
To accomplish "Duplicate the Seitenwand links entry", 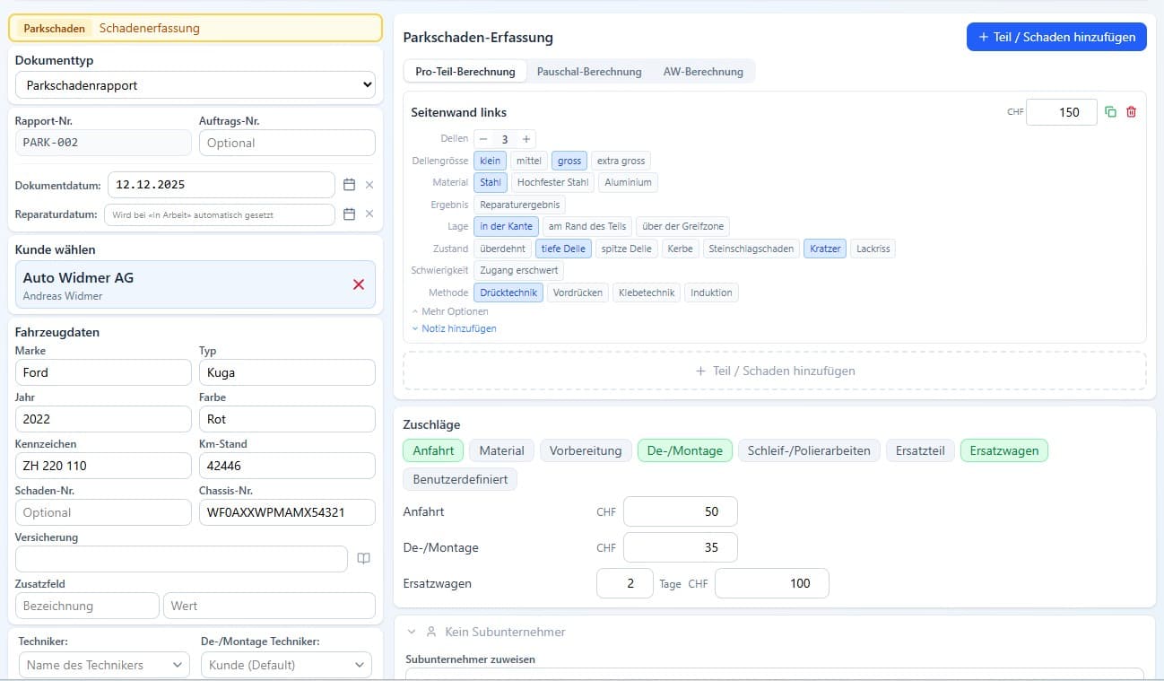I will pyautogui.click(x=1110, y=112).
